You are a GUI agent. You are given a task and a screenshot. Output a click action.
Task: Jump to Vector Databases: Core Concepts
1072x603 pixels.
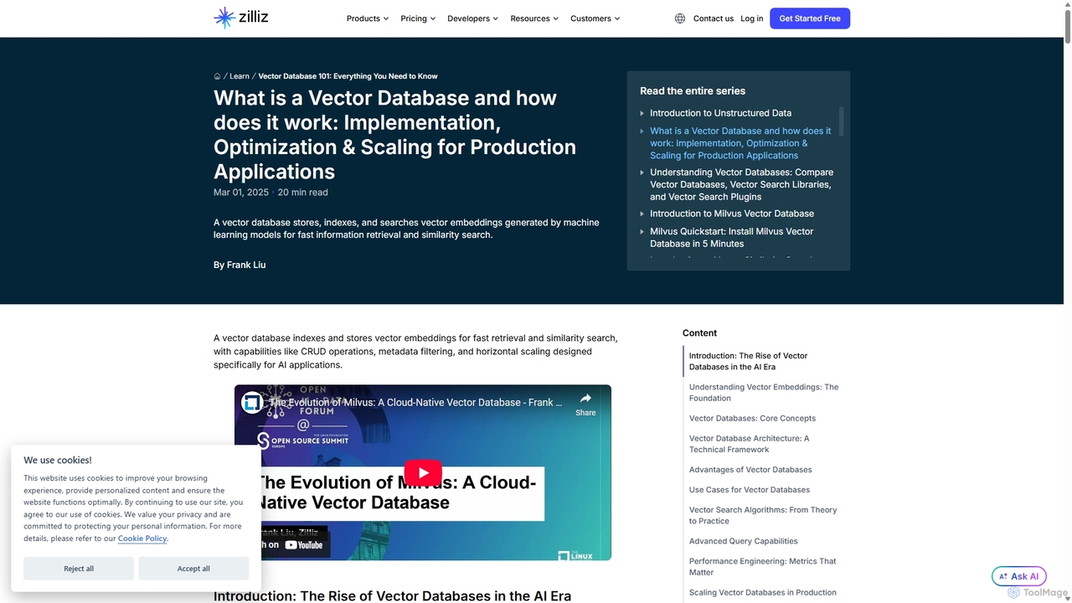pyautogui.click(x=752, y=418)
